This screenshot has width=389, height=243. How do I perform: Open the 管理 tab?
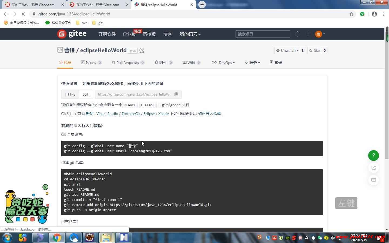coord(276,63)
